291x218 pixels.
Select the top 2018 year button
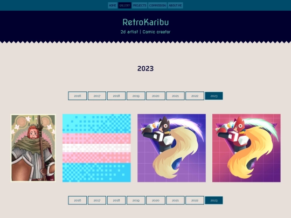[x=116, y=96]
